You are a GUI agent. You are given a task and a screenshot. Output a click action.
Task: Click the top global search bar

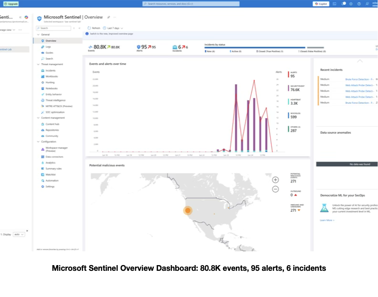click(191, 4)
